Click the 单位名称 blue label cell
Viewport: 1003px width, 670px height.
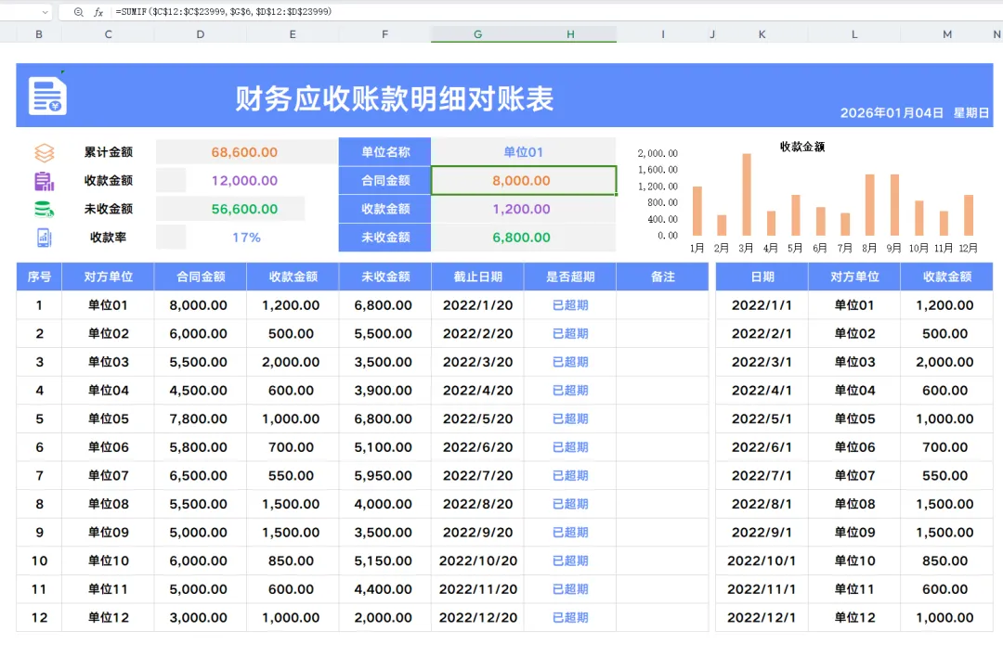(384, 152)
